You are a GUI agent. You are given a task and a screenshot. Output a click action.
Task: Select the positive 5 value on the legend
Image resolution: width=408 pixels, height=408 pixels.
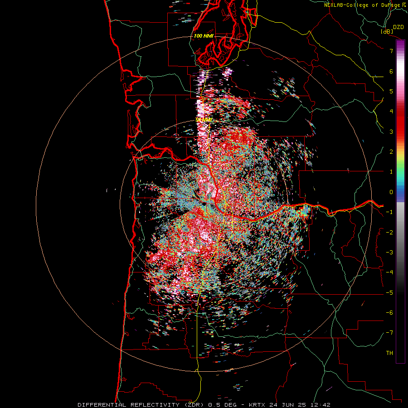pos(391,91)
